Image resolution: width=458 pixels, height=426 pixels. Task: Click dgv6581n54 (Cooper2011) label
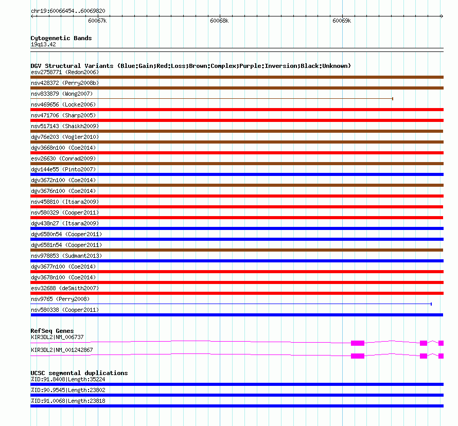click(66, 245)
